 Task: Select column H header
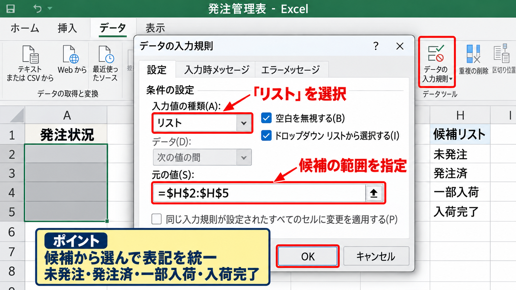point(460,115)
